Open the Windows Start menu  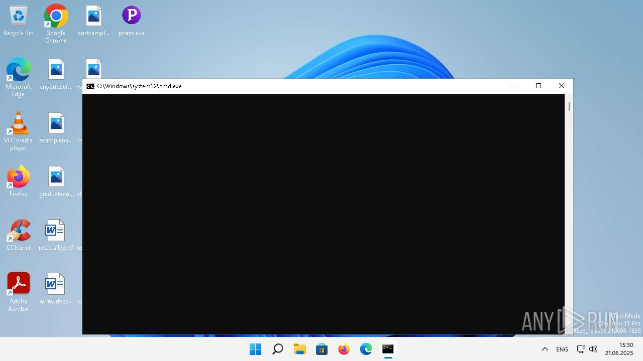click(255, 349)
